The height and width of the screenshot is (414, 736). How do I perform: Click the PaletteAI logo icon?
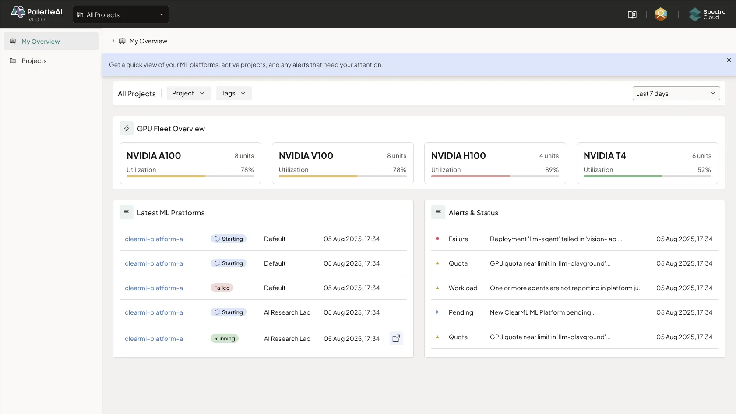tap(18, 12)
